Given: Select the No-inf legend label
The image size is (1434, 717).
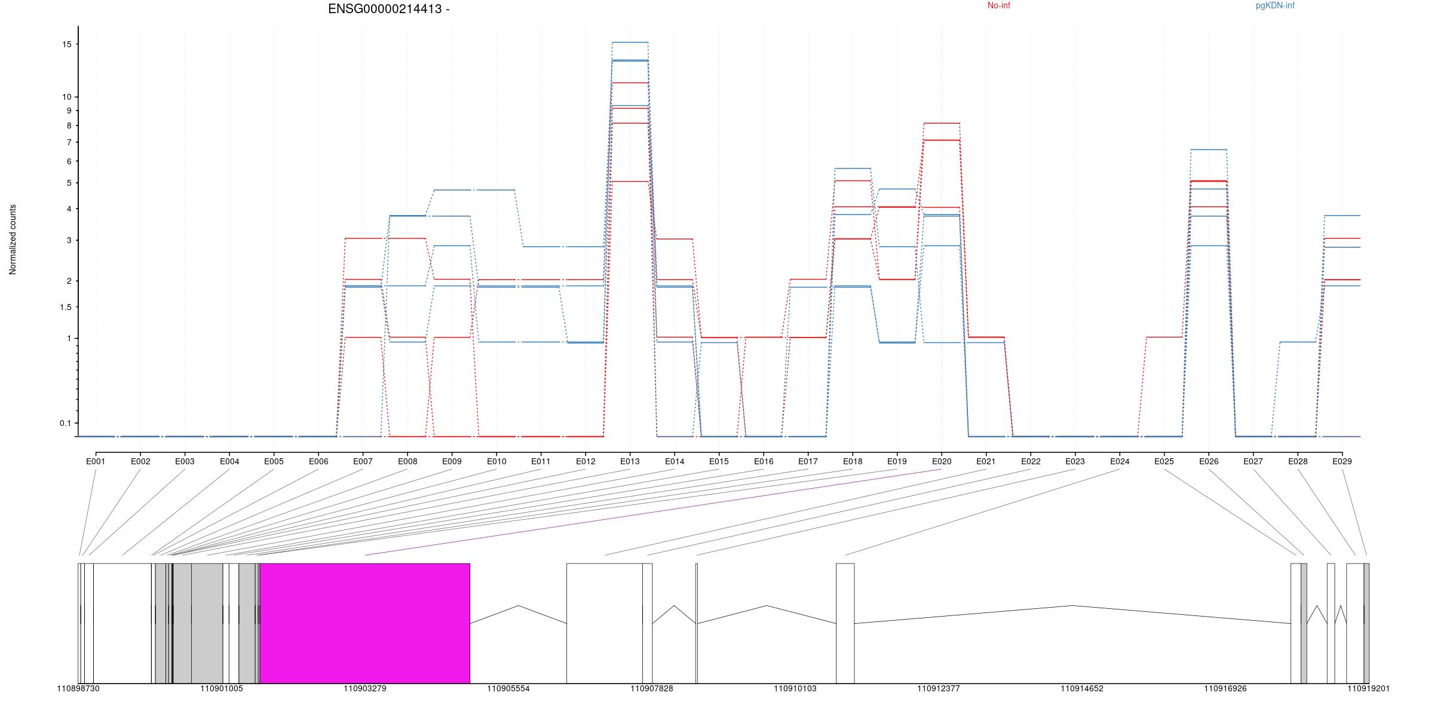Looking at the screenshot, I should coord(998,5).
